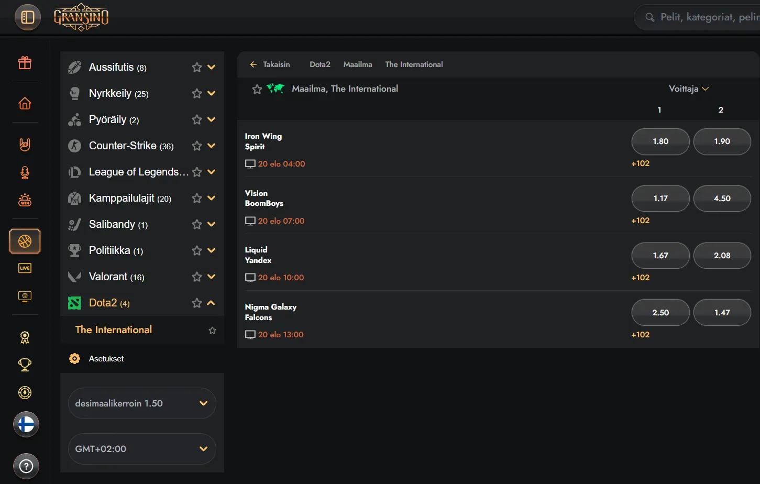The image size is (760, 484).
Task: Change language via Finland flag
Action: 26,424
